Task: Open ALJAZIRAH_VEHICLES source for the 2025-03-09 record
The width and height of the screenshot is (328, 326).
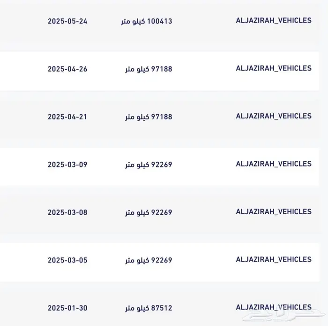Action: pyautogui.click(x=274, y=164)
